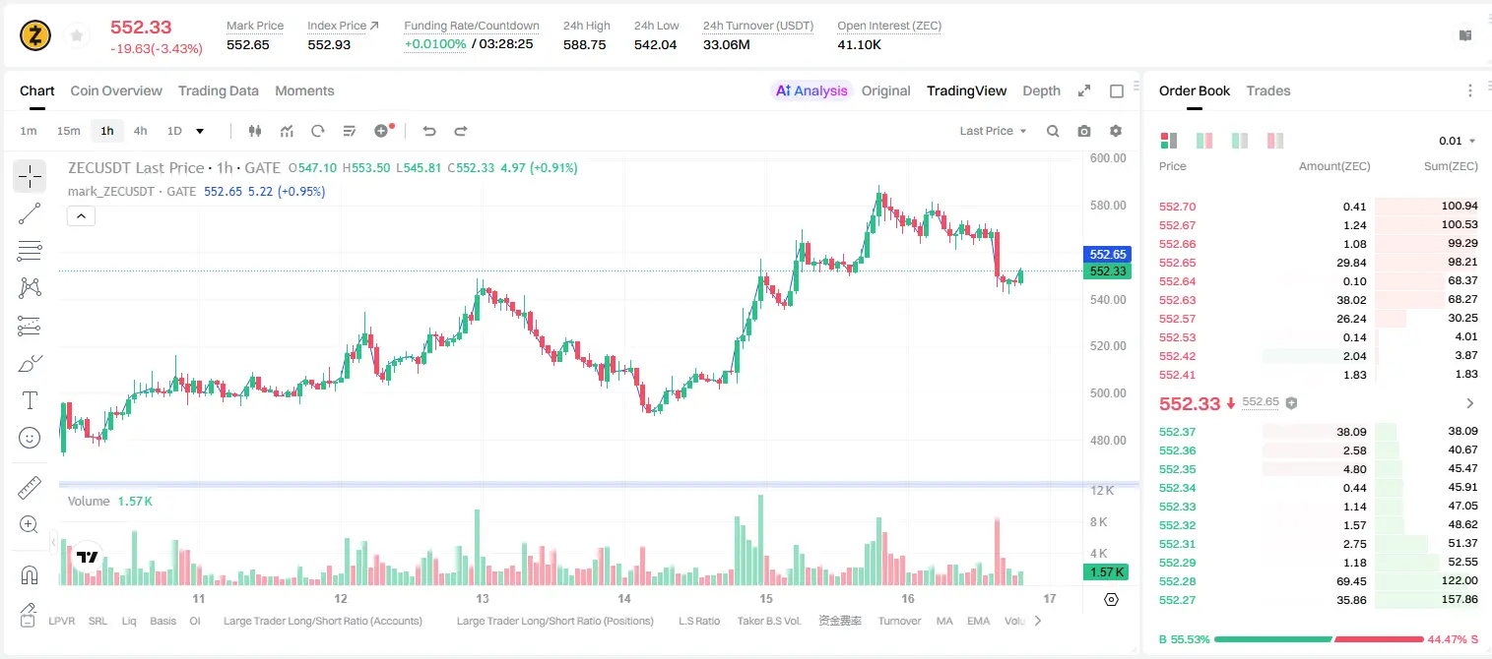The image size is (1492, 659).
Task: Click the AI Analysis button
Action: [811, 90]
